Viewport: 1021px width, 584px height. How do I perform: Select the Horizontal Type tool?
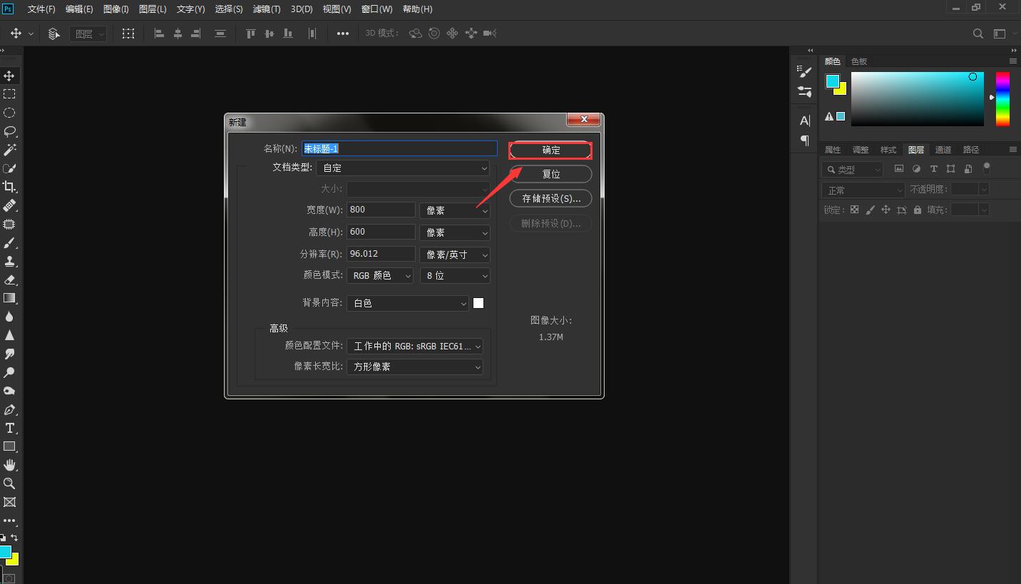tap(10, 428)
